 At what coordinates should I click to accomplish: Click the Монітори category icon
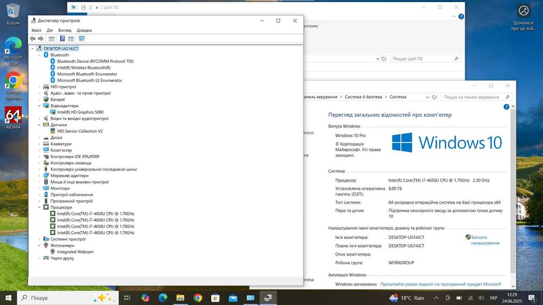point(46,188)
